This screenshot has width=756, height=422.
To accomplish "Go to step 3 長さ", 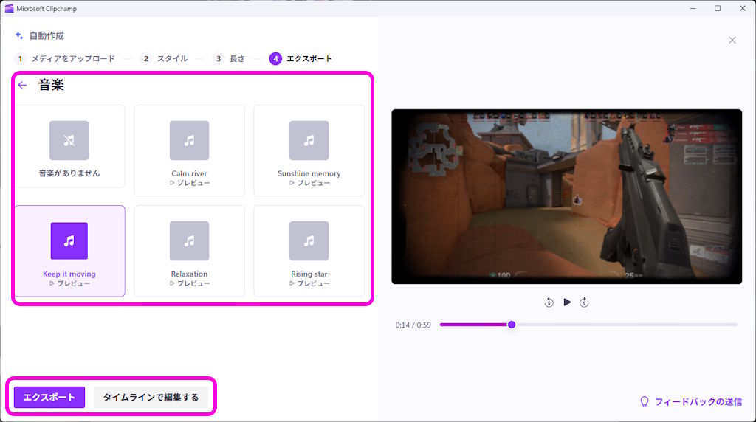I will [229, 59].
